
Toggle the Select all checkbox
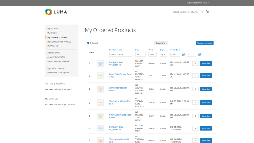click(x=88, y=43)
